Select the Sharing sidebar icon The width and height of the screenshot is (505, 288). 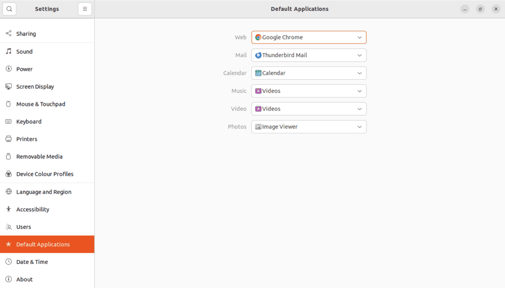(x=8, y=33)
